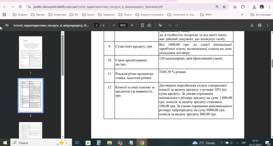Screen dimensions: 273x146
Task: Click the Поиск taskbar search box
Action: pos(41,143)
